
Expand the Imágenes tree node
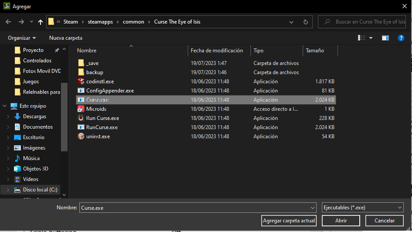(8, 148)
